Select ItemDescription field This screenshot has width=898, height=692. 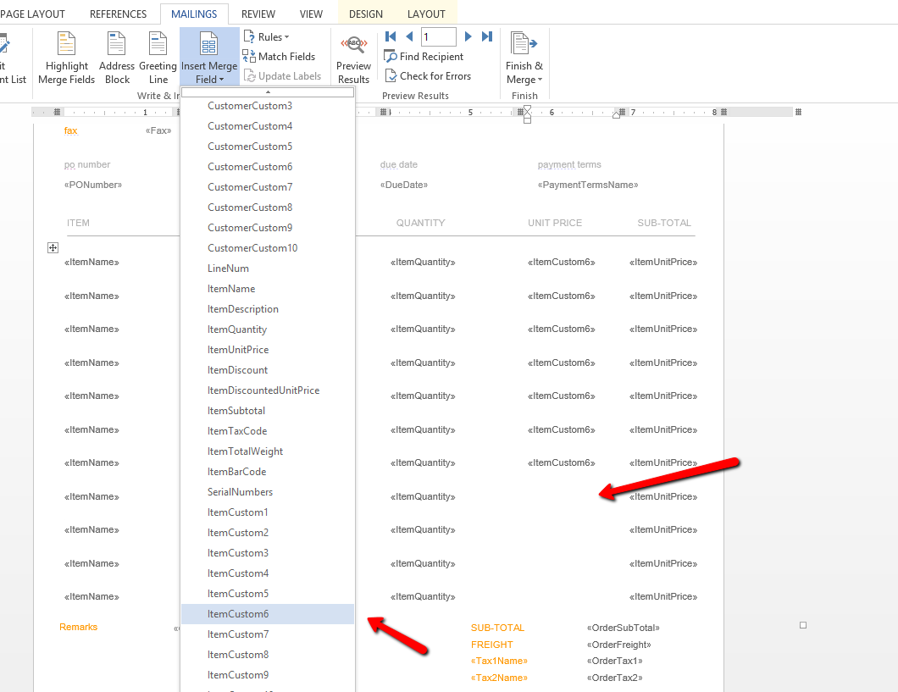tap(268, 309)
